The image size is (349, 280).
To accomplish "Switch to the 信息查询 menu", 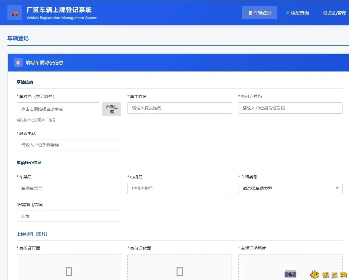I will tap(297, 13).
